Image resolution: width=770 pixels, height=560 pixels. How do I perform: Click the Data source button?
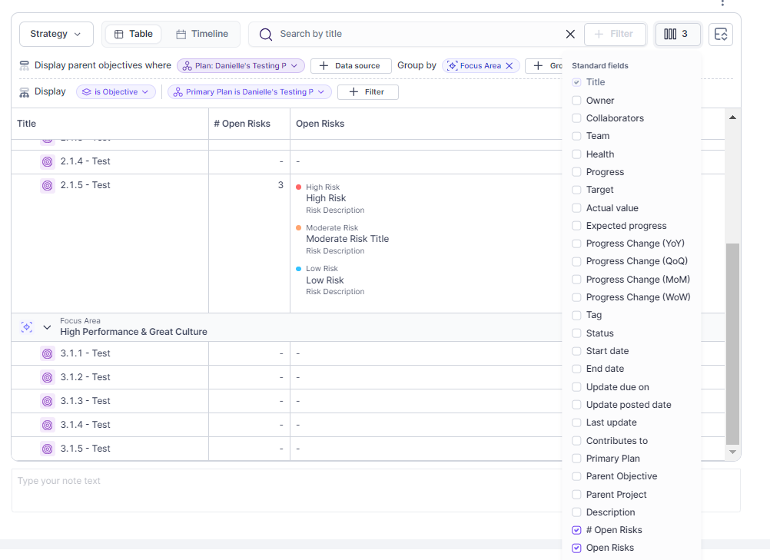(x=350, y=66)
